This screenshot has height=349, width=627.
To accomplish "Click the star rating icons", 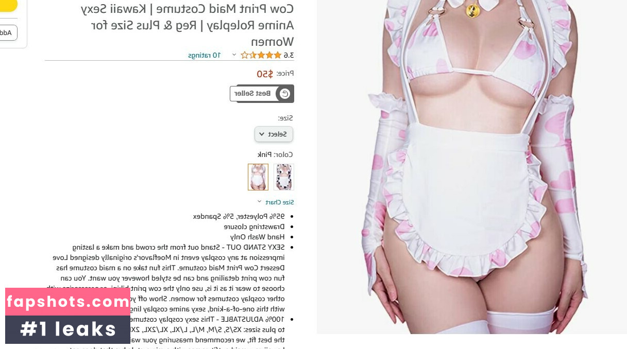I will pyautogui.click(x=261, y=55).
